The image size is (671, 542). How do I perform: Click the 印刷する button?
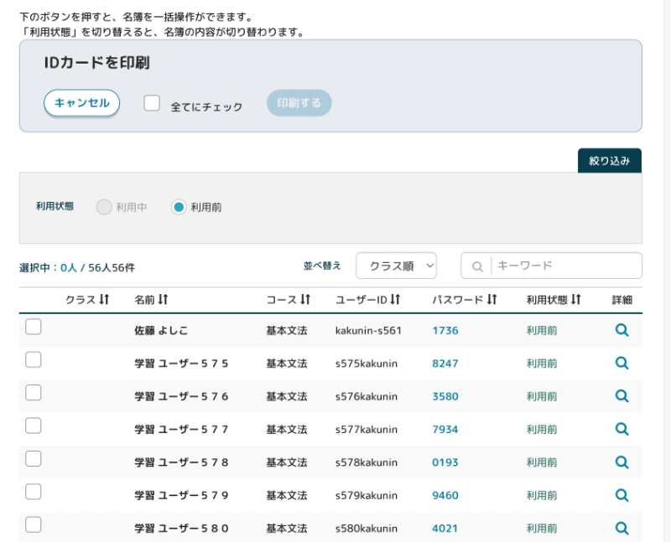point(299,102)
